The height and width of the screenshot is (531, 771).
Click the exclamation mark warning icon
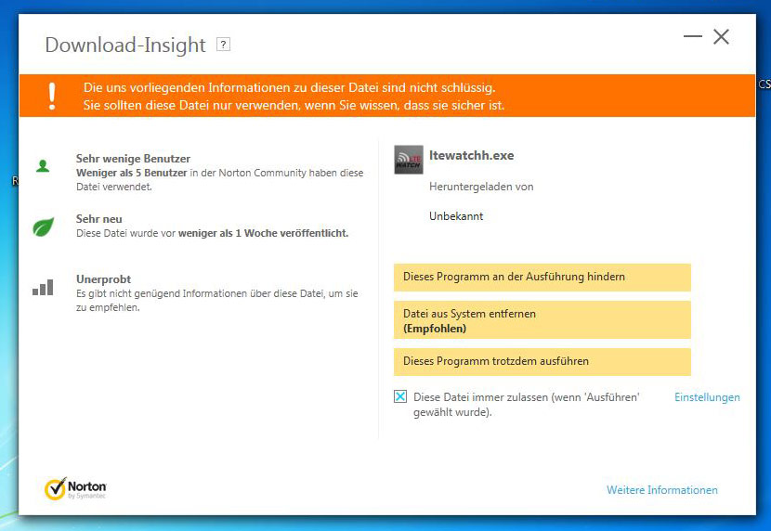click(52, 96)
